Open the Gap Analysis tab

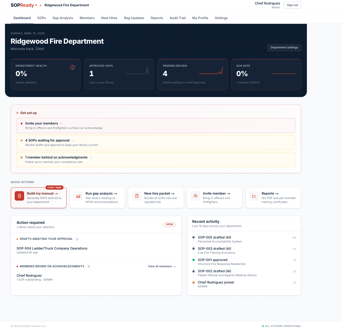(63, 18)
